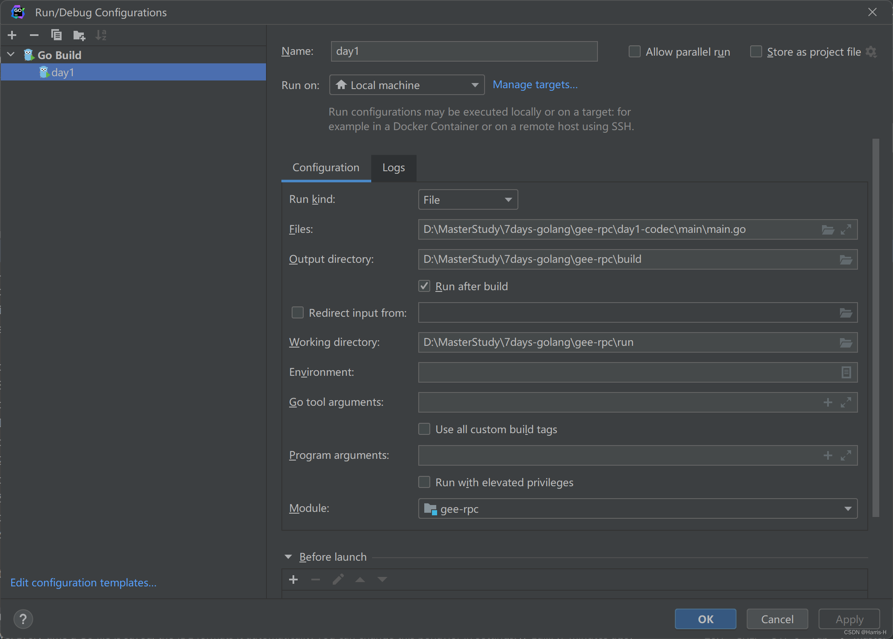Collapse the Go Build tree node
Screen dimensions: 893x639
(x=11, y=55)
